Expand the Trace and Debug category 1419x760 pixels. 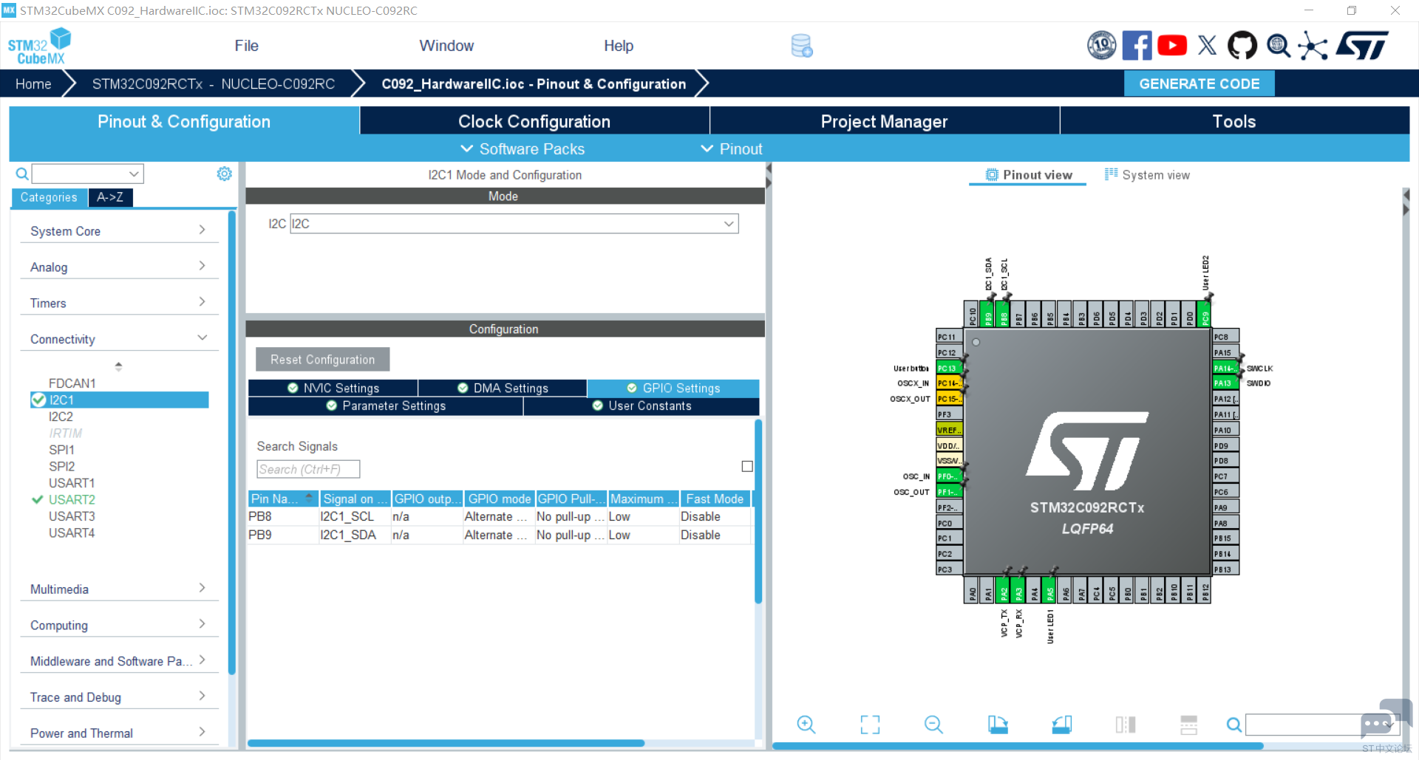click(x=118, y=697)
